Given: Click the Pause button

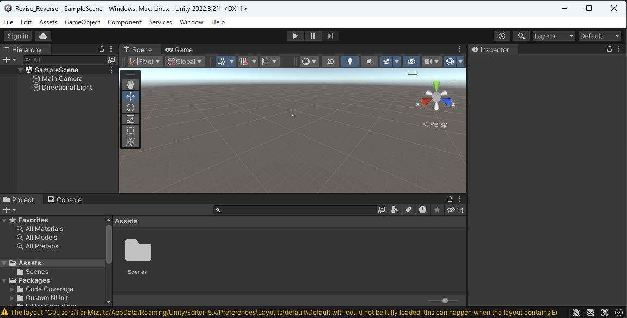Looking at the screenshot, I should [313, 36].
